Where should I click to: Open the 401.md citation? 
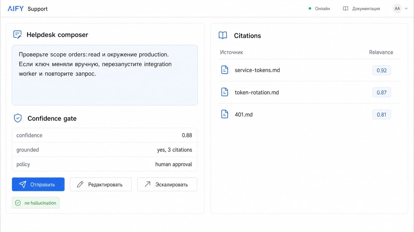coord(243,114)
